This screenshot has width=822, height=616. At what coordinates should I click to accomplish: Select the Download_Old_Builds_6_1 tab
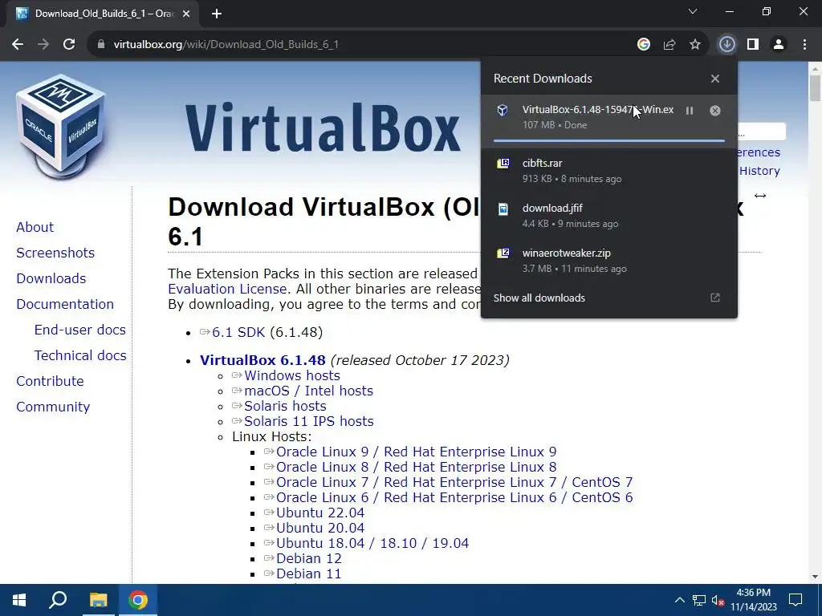(103, 14)
